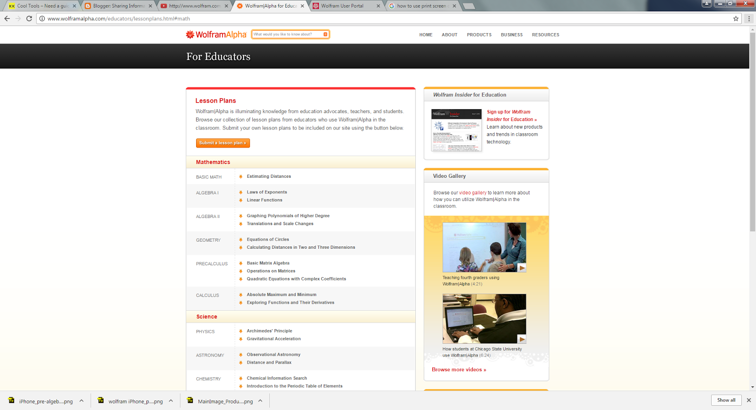Close the downloads bar with the X
The height and width of the screenshot is (410, 756).
coord(748,400)
